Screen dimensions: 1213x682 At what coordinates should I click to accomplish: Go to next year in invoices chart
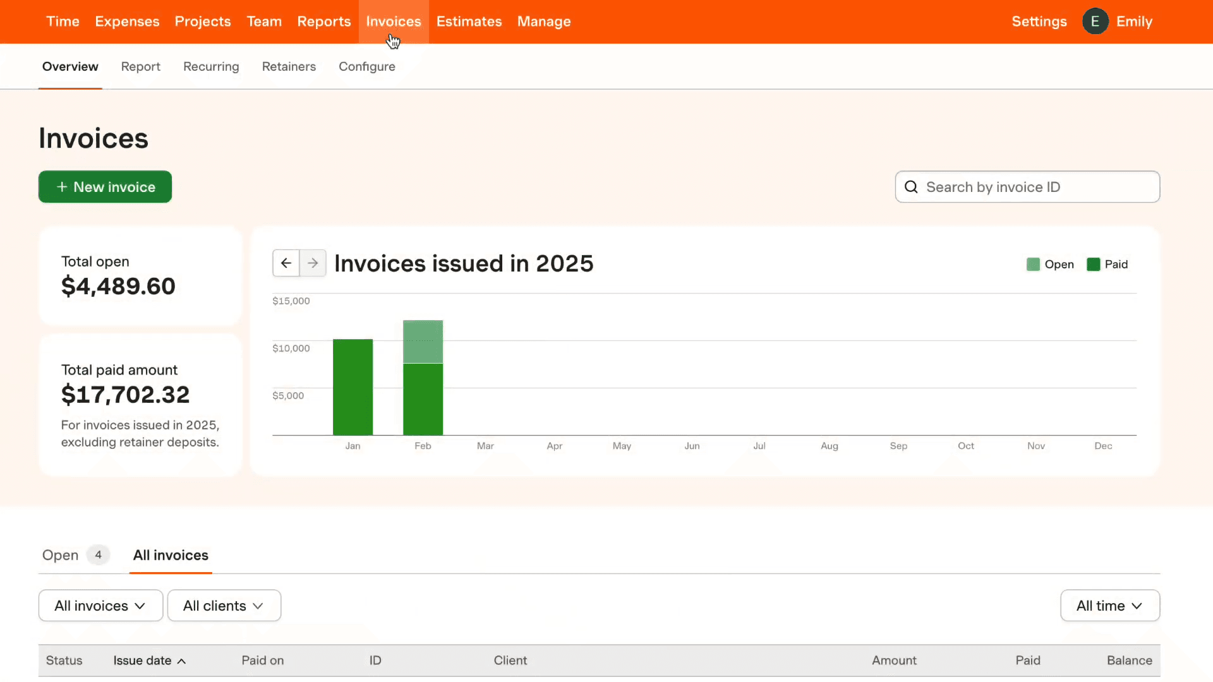click(313, 263)
